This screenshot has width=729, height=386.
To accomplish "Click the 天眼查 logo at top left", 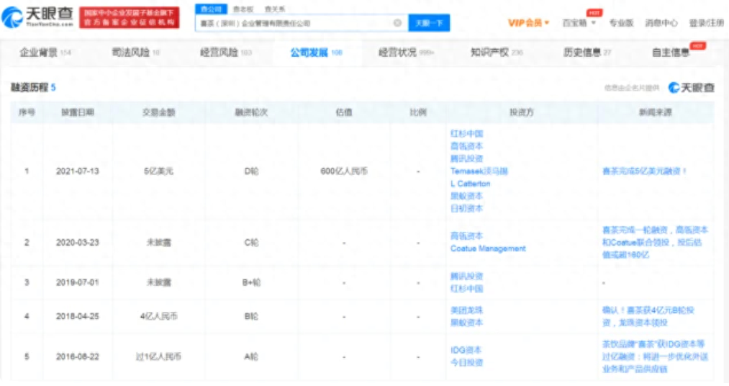I will tap(37, 17).
